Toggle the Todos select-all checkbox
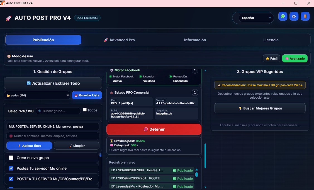The image size is (314, 190). click(85, 110)
